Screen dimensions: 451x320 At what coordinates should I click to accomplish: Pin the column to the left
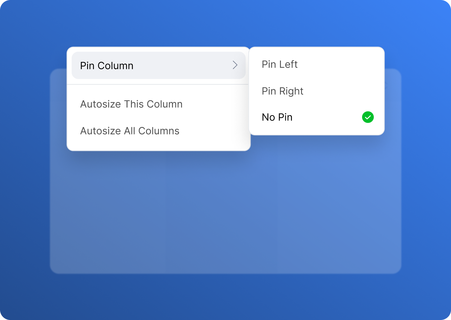[316, 64]
